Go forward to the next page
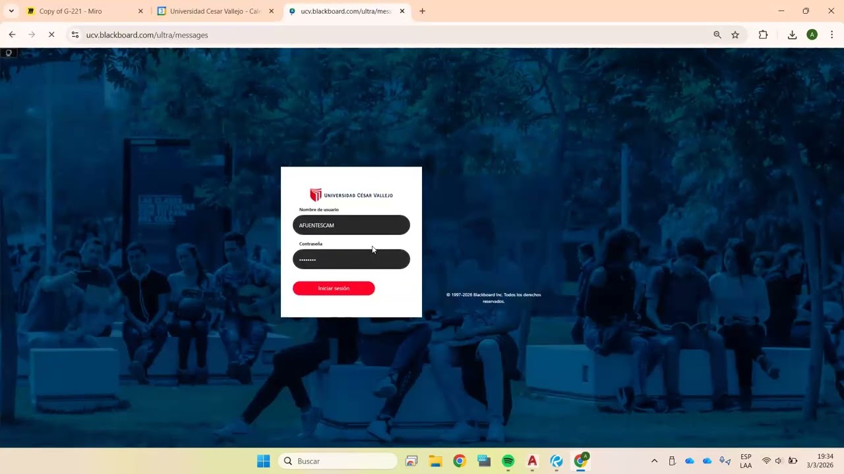Image resolution: width=844 pixels, height=474 pixels. (32, 35)
